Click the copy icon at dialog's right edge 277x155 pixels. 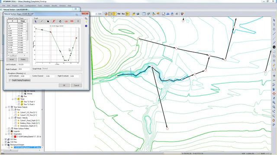[86, 19]
